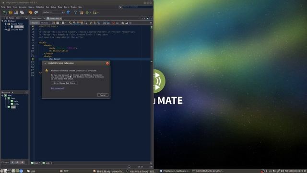The image size is (307, 173).
Task: Click the Bluetooth icon in system tray
Action: 267,171
